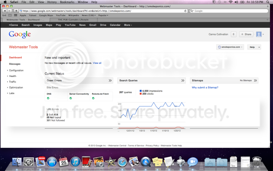Open App Store in the Dock

coord(52,162)
